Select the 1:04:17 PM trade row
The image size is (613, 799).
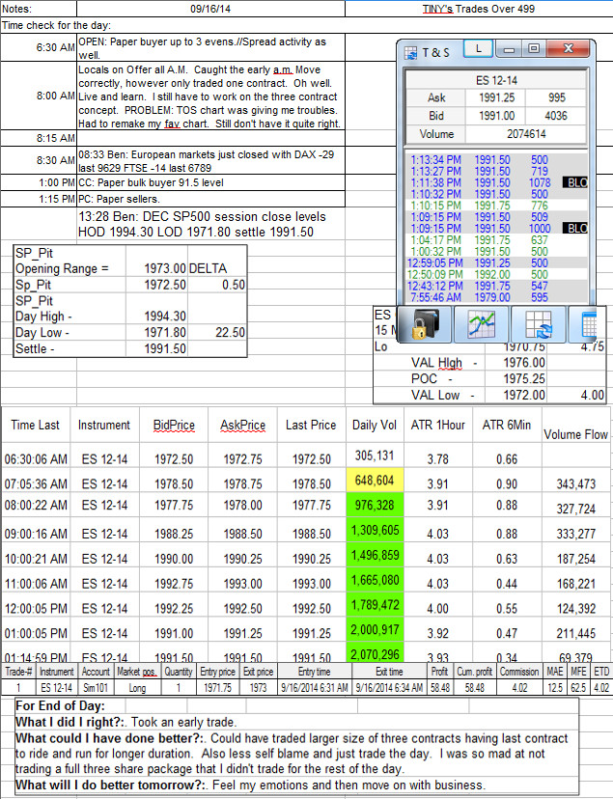[496, 239]
